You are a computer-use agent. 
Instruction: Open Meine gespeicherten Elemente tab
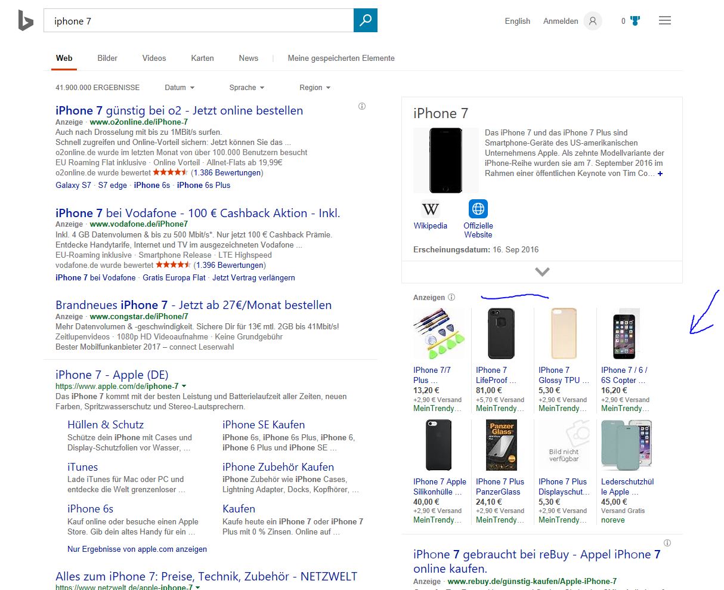[341, 58]
